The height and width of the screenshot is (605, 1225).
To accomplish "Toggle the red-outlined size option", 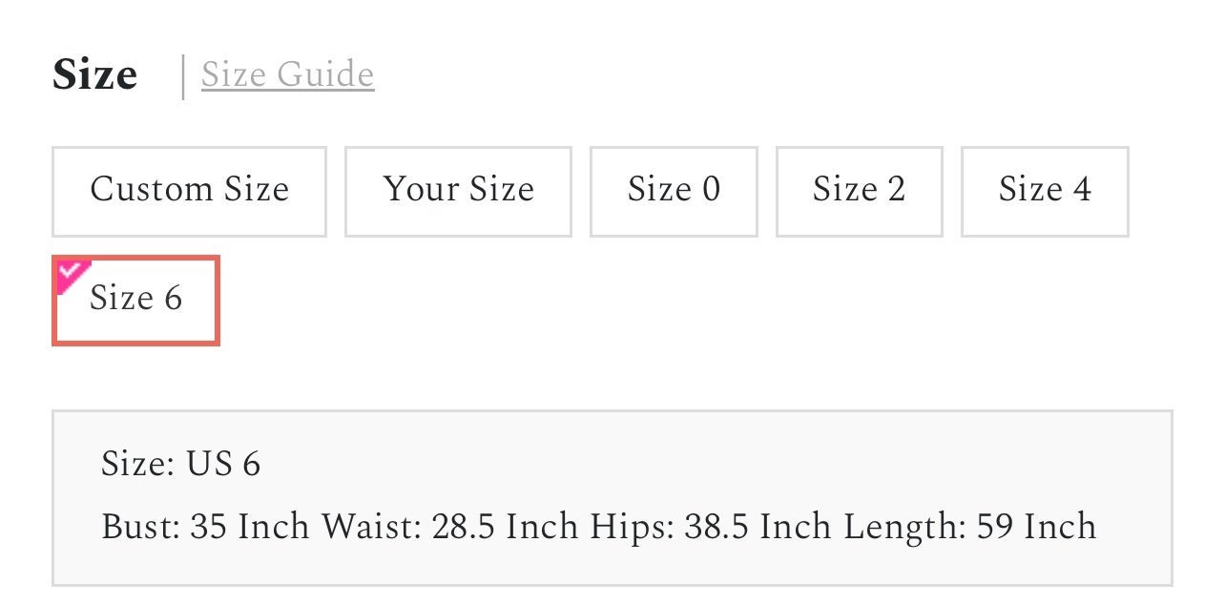I will click(135, 300).
